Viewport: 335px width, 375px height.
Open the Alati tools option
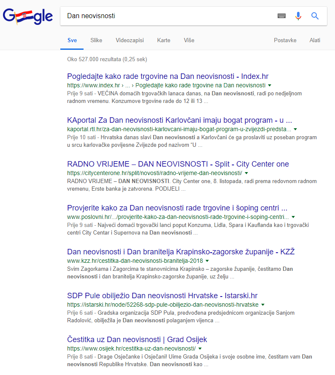click(315, 40)
